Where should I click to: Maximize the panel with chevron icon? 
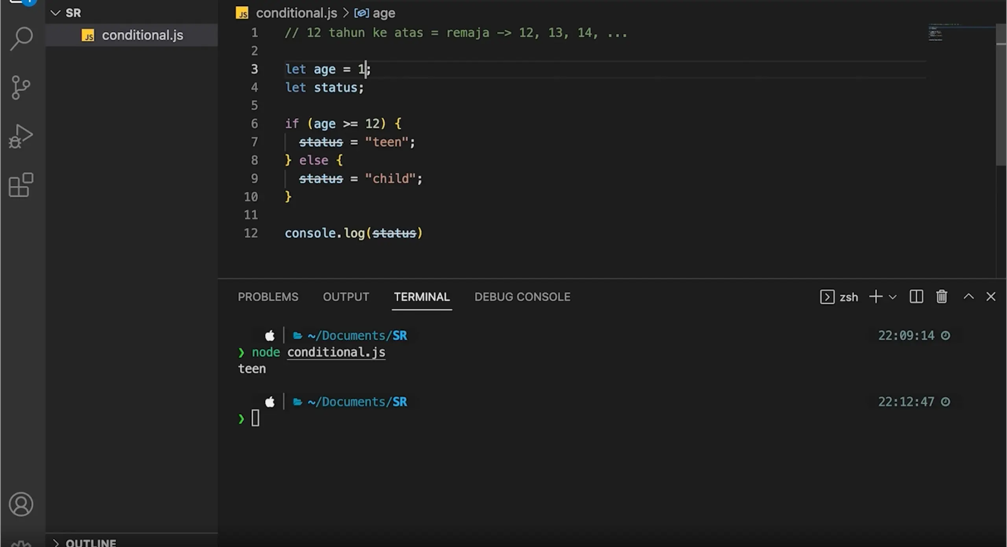tap(968, 297)
